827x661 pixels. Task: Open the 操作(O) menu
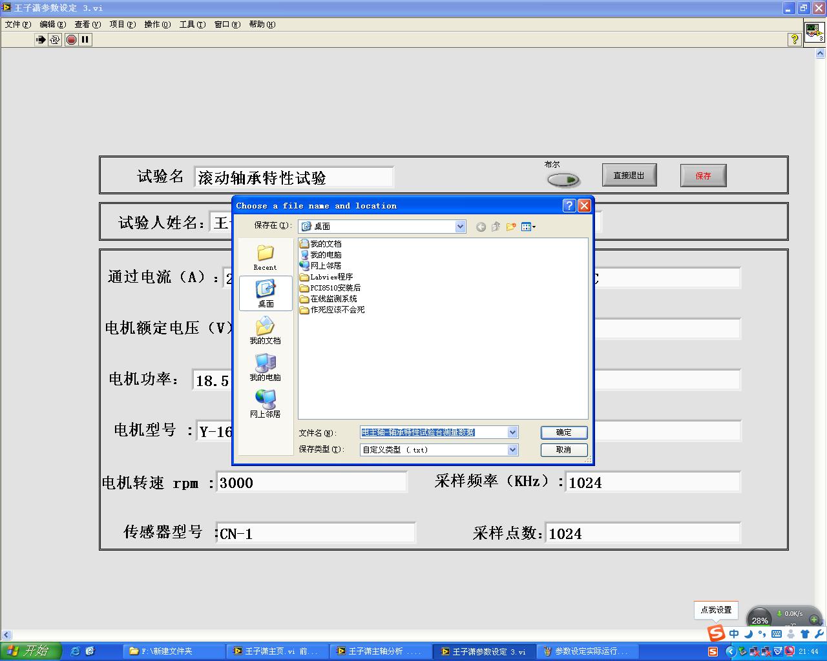point(157,25)
